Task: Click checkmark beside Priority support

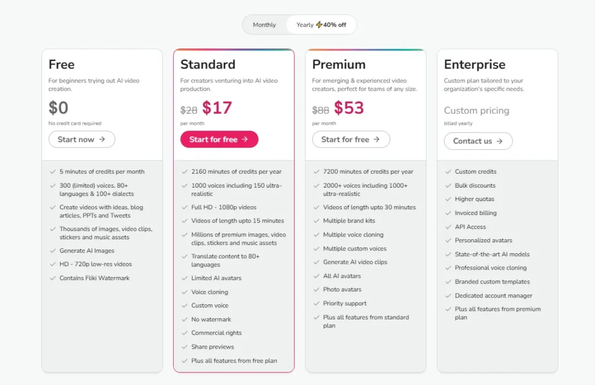Action: point(317,304)
